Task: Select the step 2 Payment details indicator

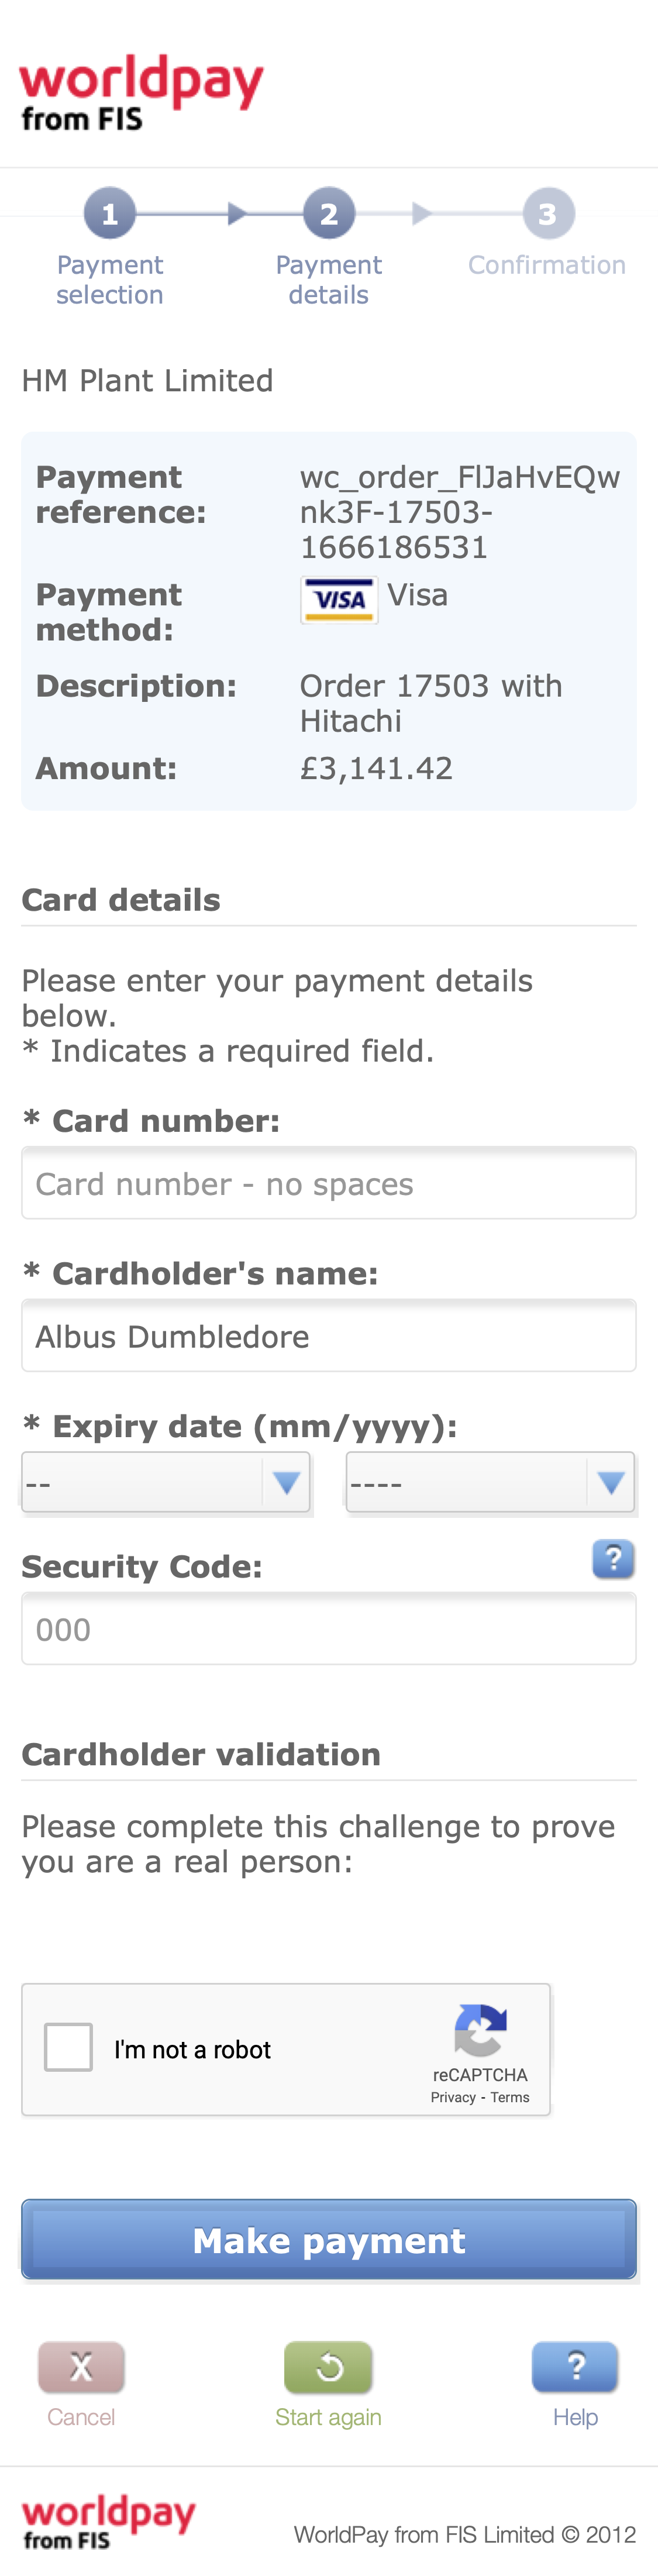Action: pos(329,213)
